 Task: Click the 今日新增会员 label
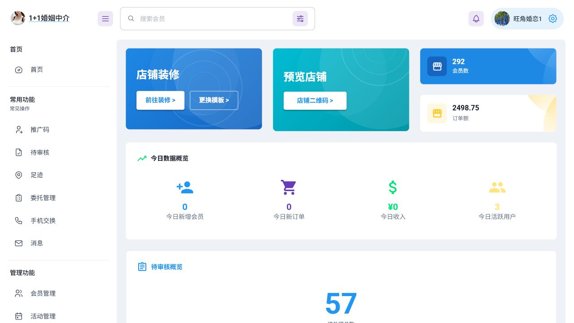point(185,217)
